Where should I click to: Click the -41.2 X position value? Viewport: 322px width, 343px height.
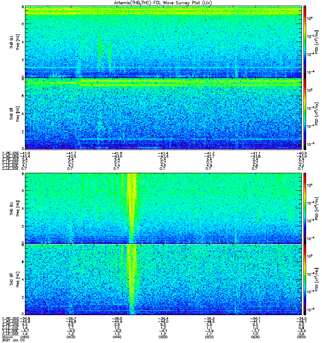210,153
